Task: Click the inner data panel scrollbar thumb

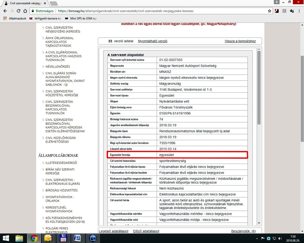Action: (259, 88)
